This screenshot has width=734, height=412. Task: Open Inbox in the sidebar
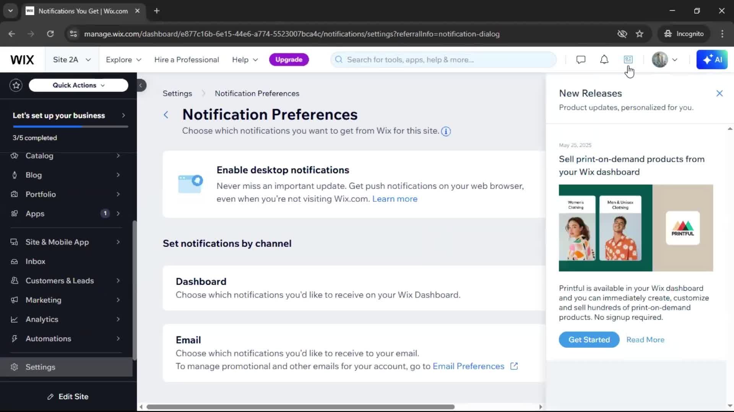point(66,261)
